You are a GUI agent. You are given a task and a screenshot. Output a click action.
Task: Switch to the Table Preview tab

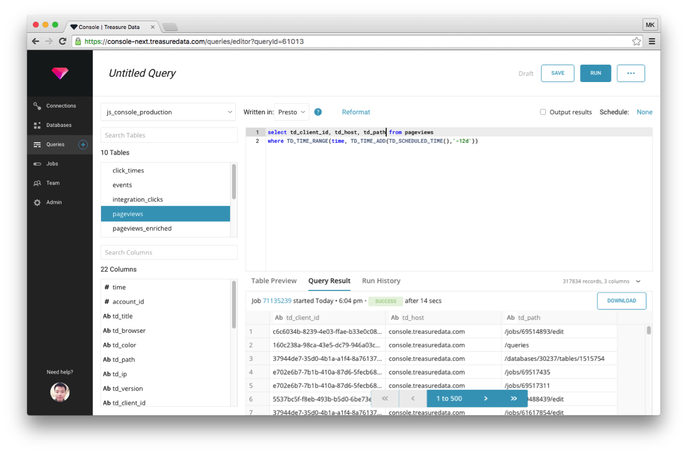coord(274,281)
